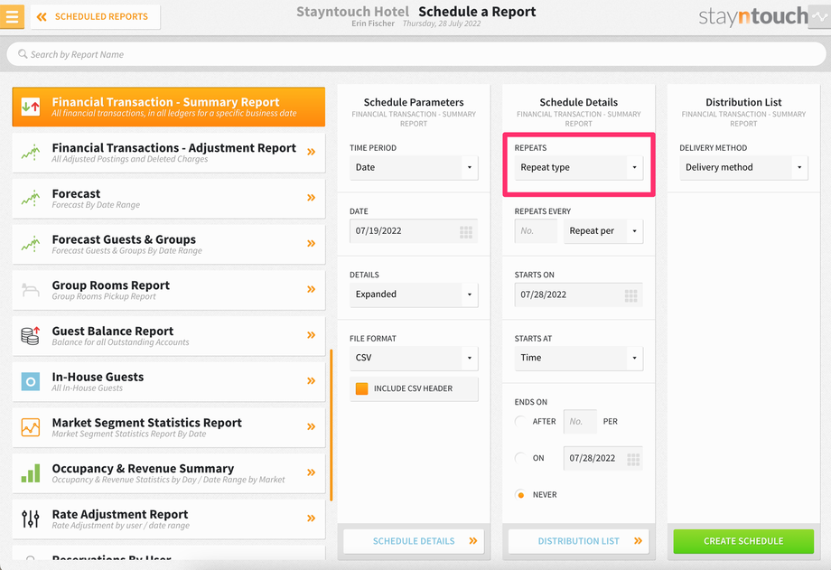Click chevrons next to Financial Transactions Adjustment Report
The height and width of the screenshot is (570, 831).
311,152
